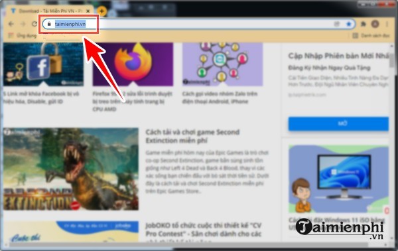Open the Facebook padlock article thumbnail
Viewport: 398px width, 251px height.
pyautogui.click(x=43, y=64)
